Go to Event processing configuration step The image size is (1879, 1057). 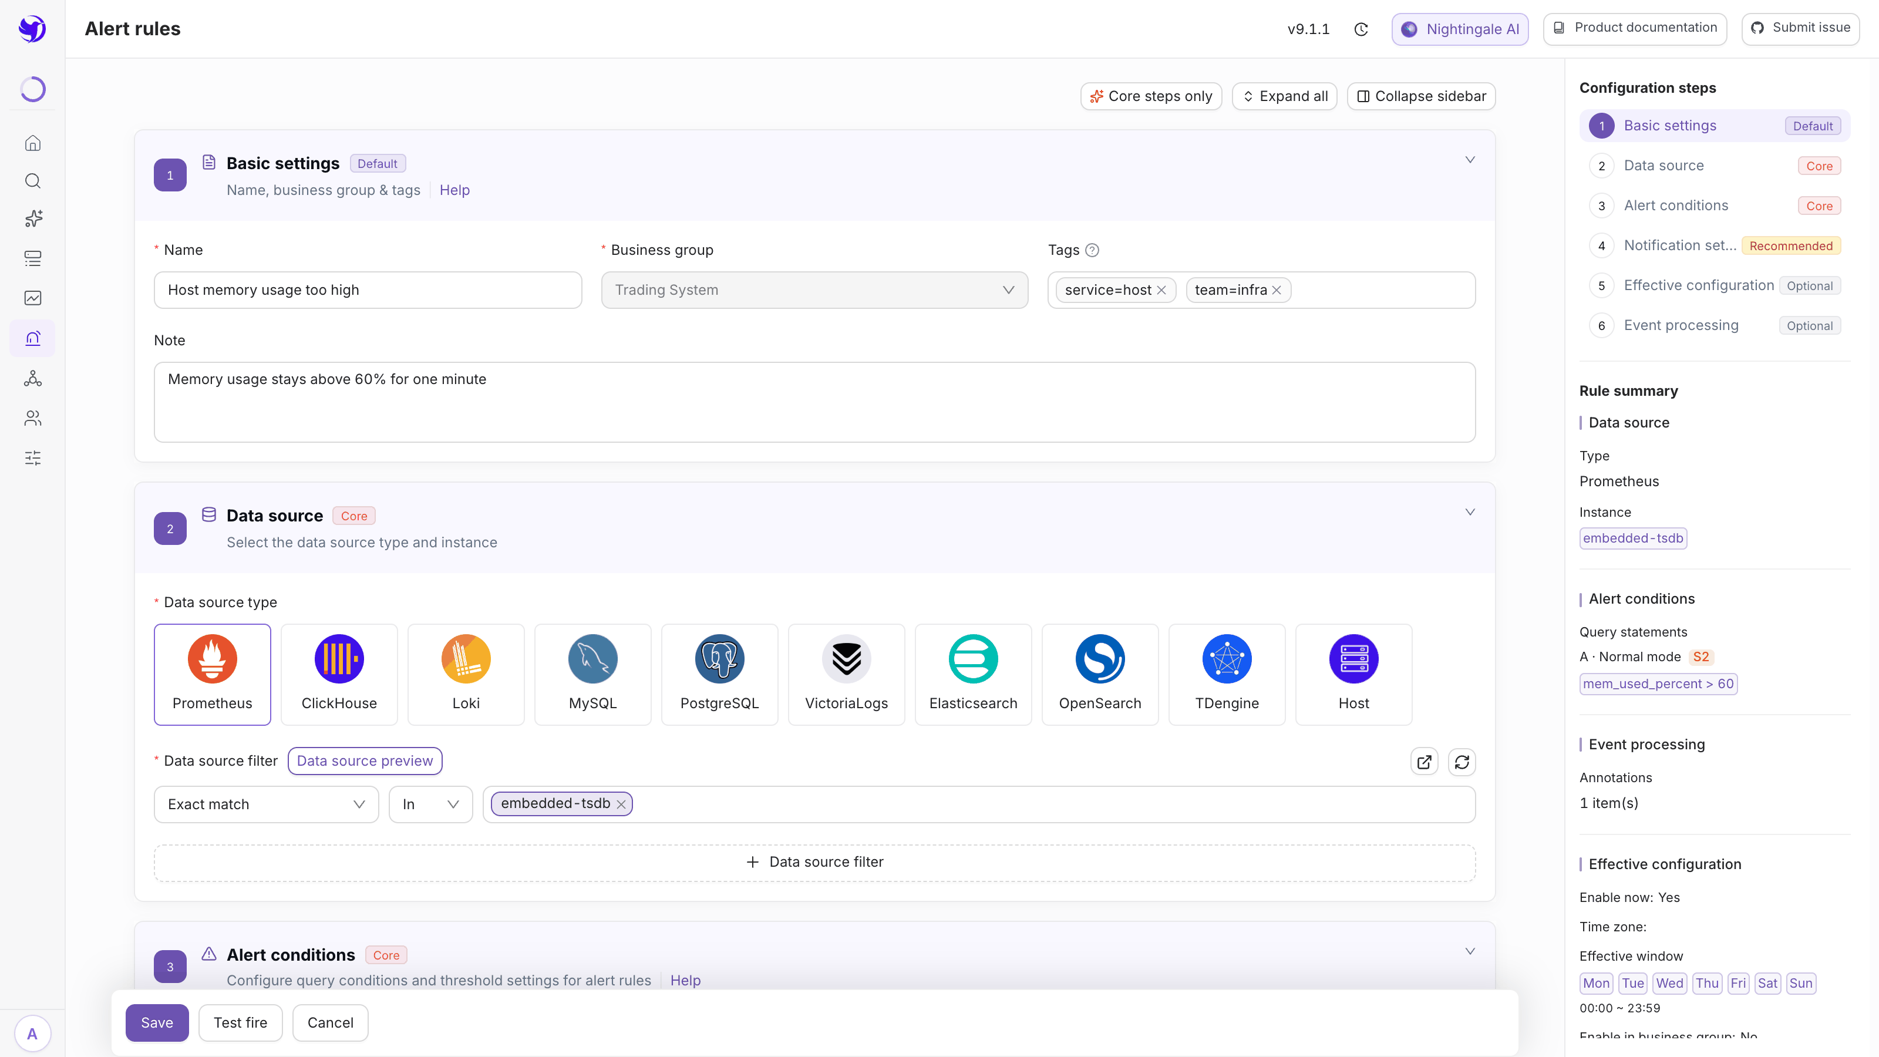1715,325
